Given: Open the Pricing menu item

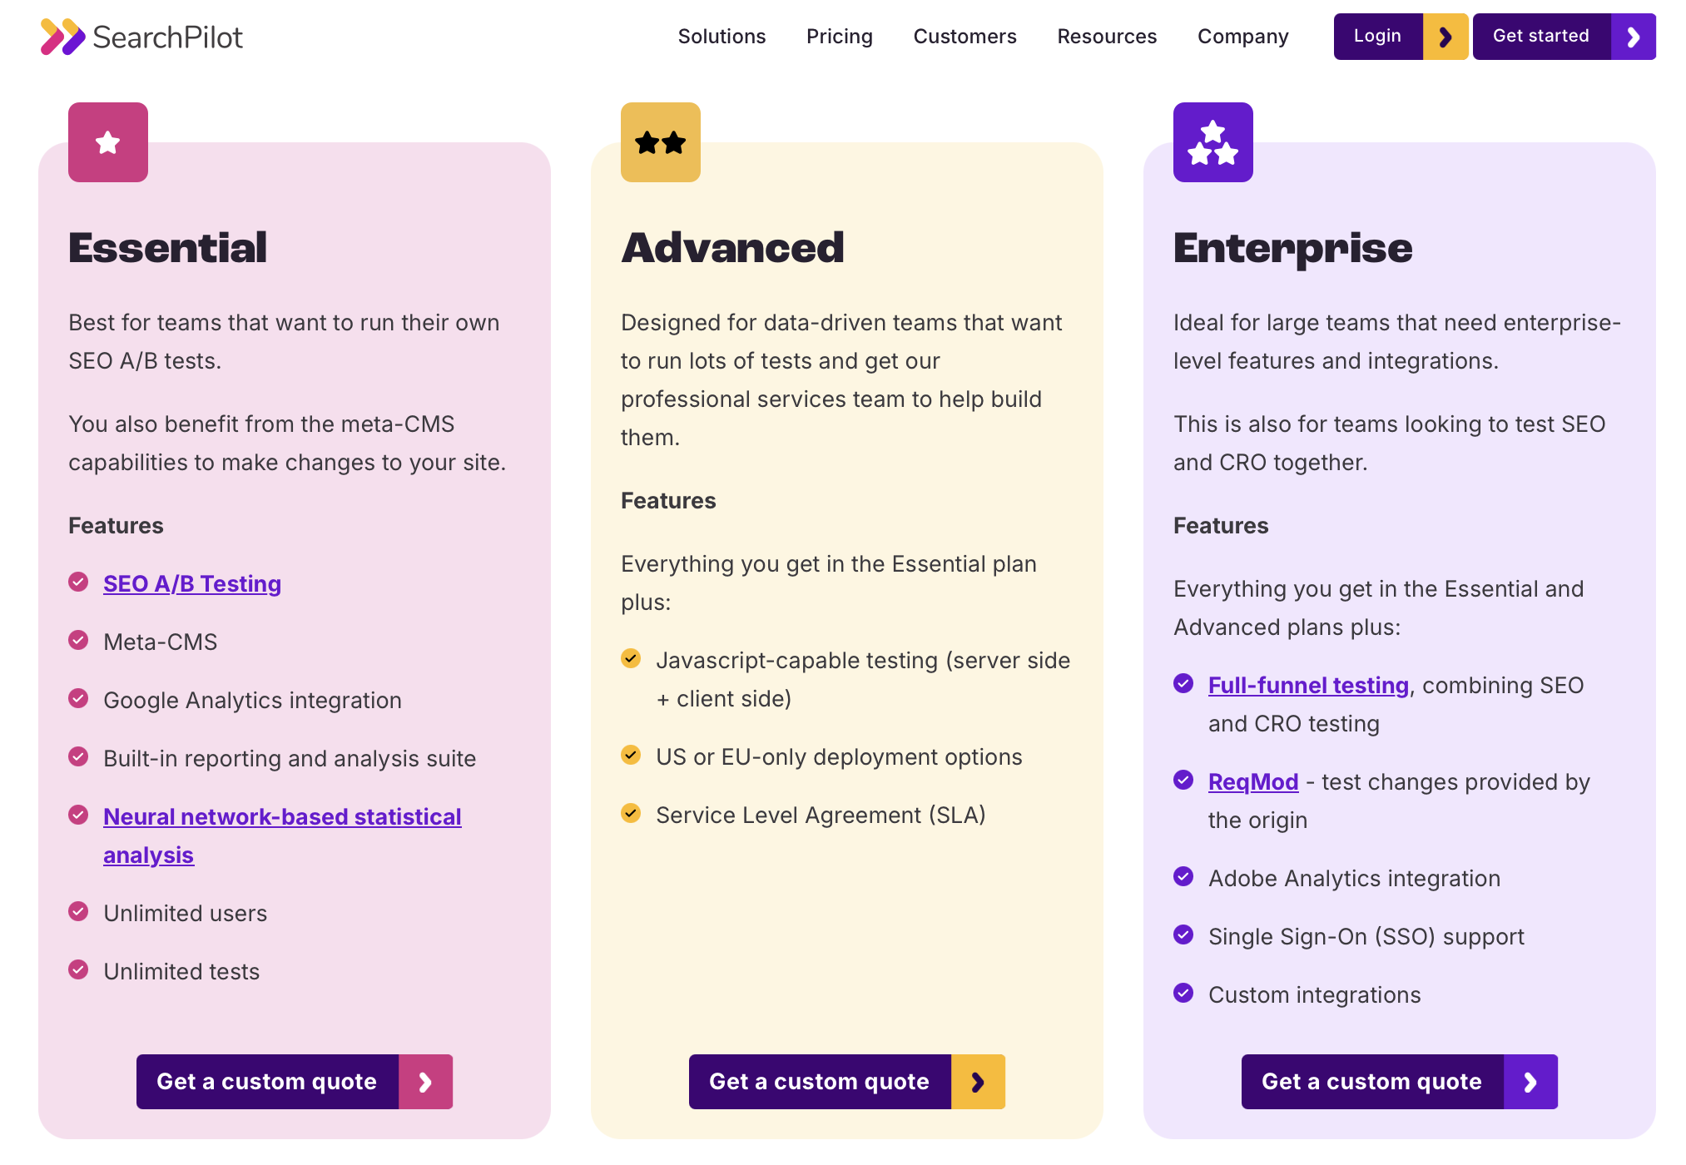Looking at the screenshot, I should coord(839,36).
